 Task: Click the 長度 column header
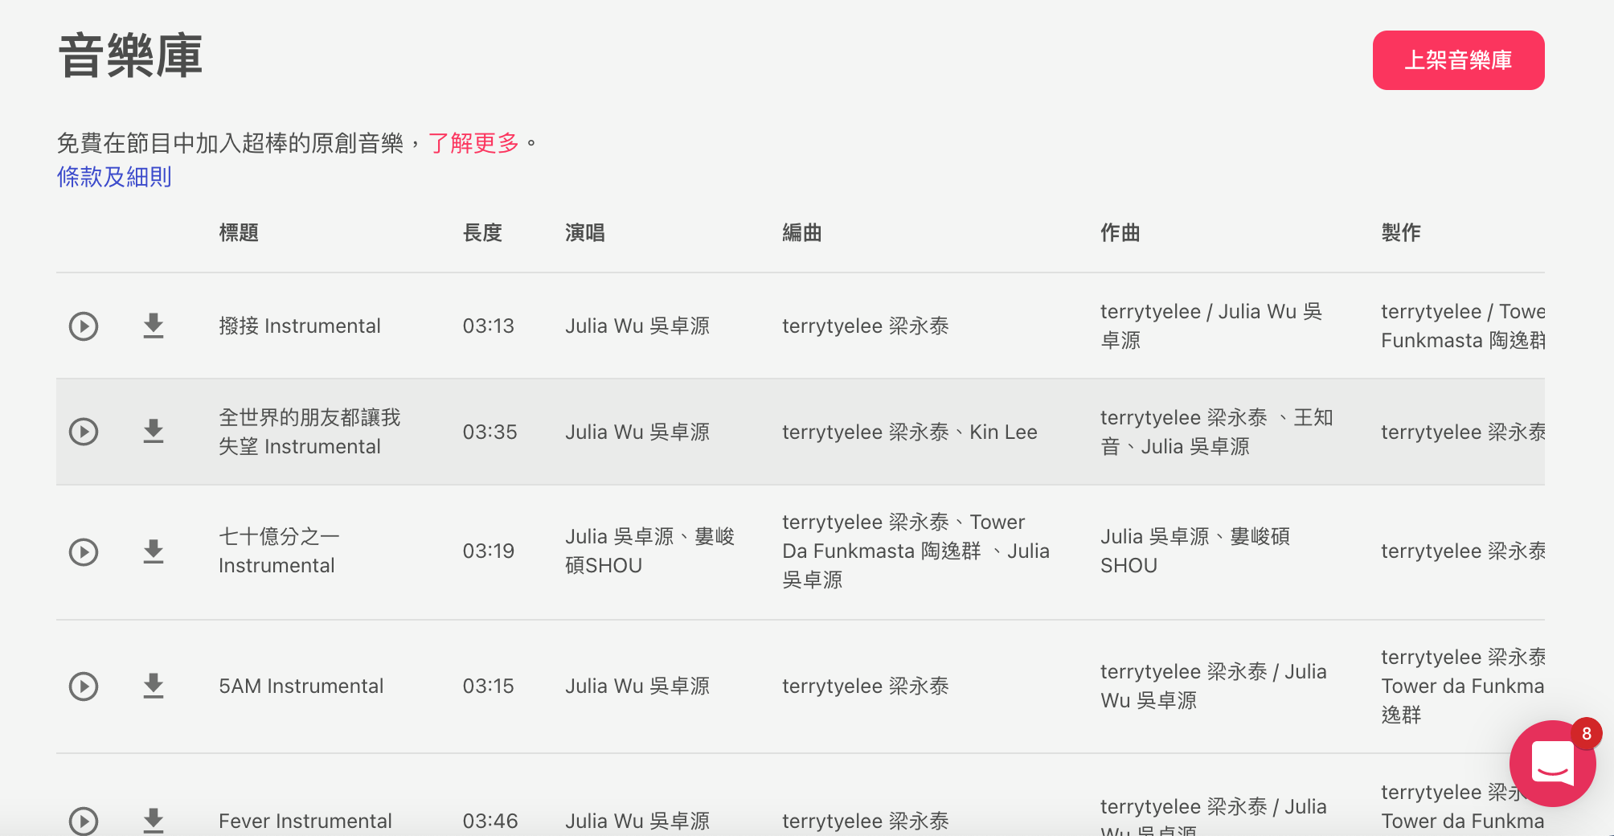coord(482,233)
